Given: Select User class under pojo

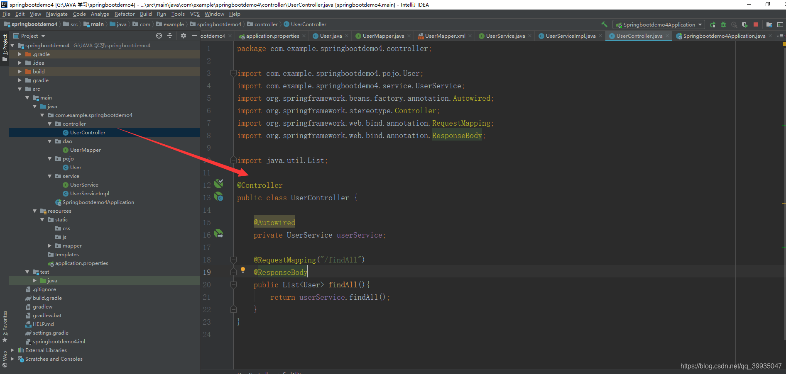Looking at the screenshot, I should point(76,168).
